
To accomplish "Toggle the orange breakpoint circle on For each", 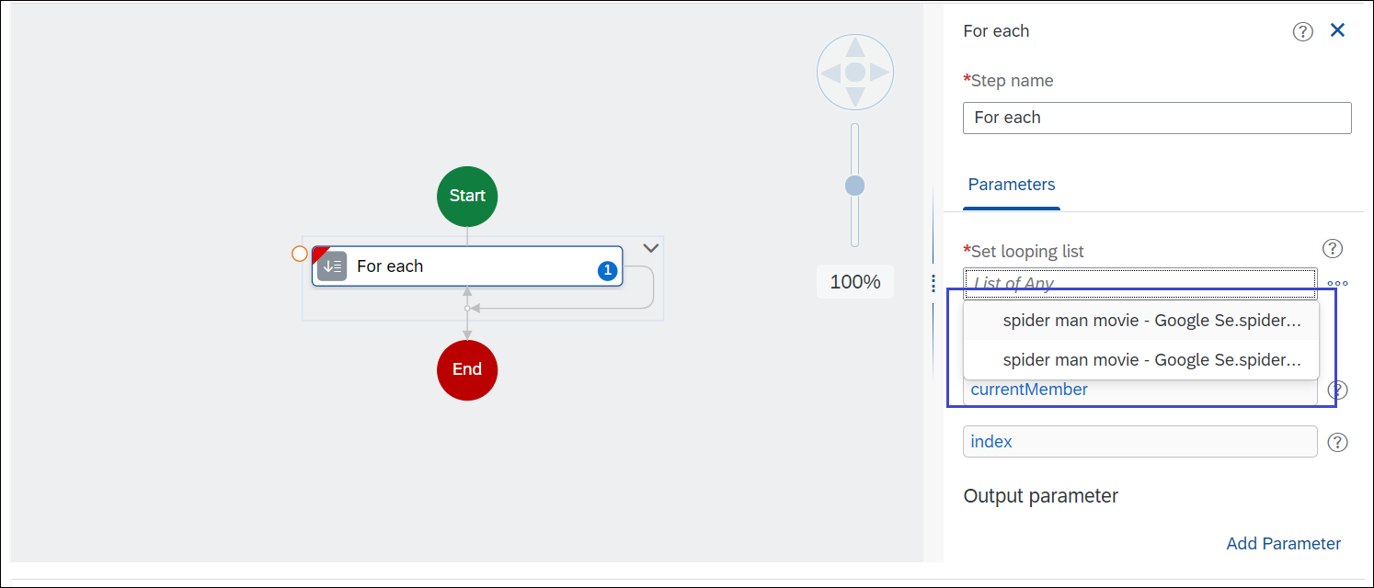I will 299,254.
